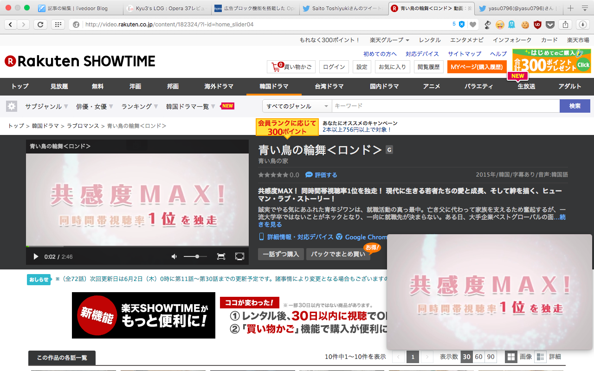The width and height of the screenshot is (594, 371).
Task: Open 閲覧履歴 viewing history
Action: [x=428, y=67]
